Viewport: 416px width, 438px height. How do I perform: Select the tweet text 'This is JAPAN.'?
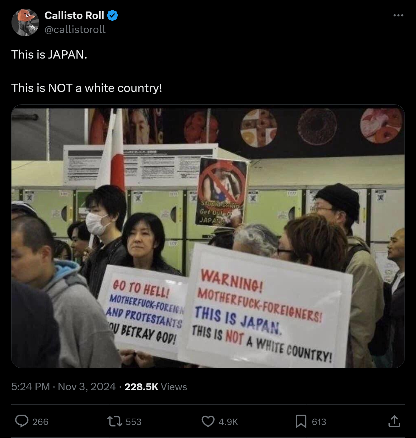(49, 55)
